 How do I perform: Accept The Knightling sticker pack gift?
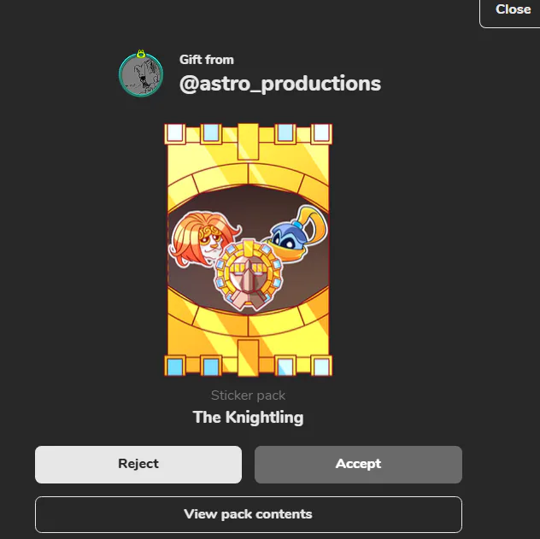point(358,465)
